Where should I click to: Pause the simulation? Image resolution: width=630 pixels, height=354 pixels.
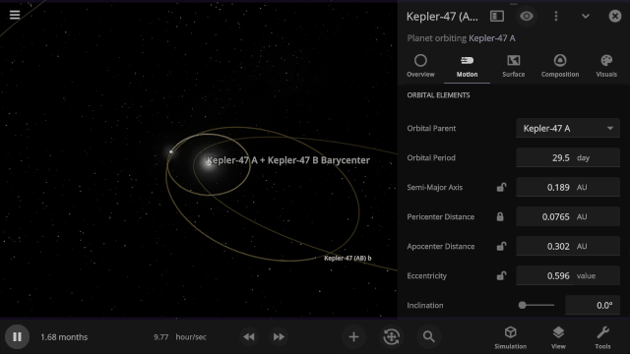(x=17, y=336)
